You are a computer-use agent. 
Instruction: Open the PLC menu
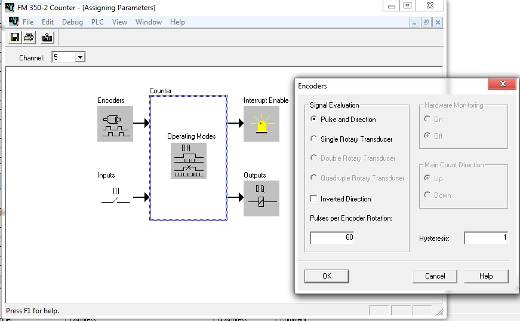[x=97, y=22]
